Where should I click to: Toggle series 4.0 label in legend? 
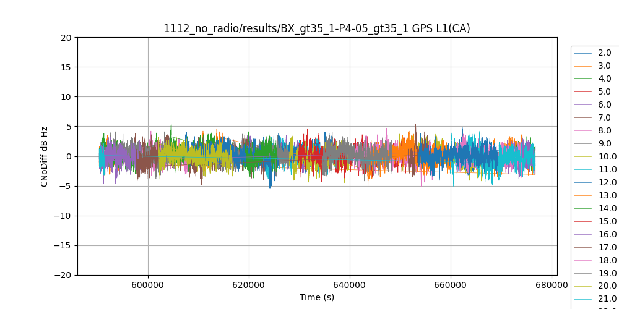click(604, 79)
